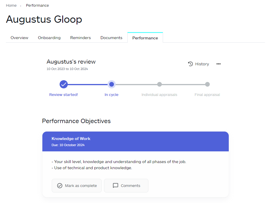Screen dimensions: 272x203
Task: Click the Individual appraisals step dot
Action: coord(160,84)
